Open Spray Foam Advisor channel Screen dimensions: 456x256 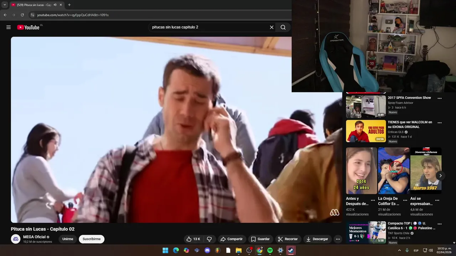[400, 103]
